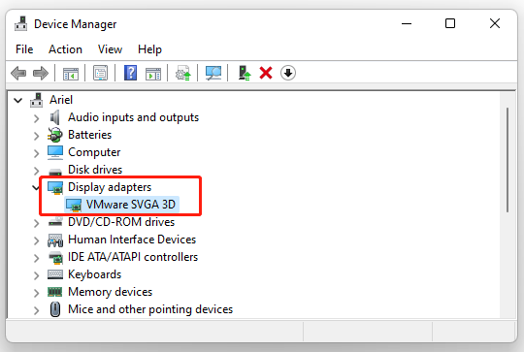Click the Ariel computer root icon
The height and width of the screenshot is (352, 524).
click(36, 100)
